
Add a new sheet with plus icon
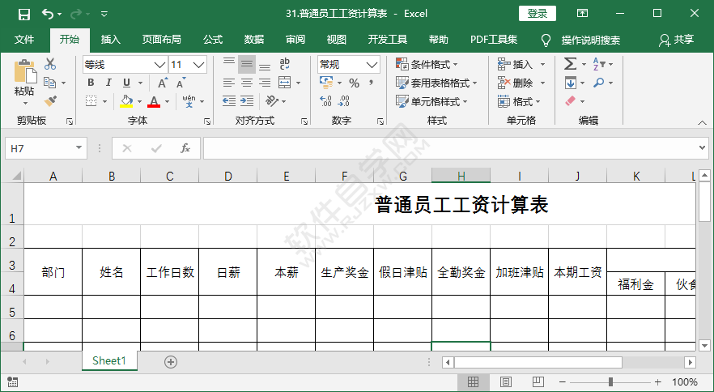click(x=171, y=362)
